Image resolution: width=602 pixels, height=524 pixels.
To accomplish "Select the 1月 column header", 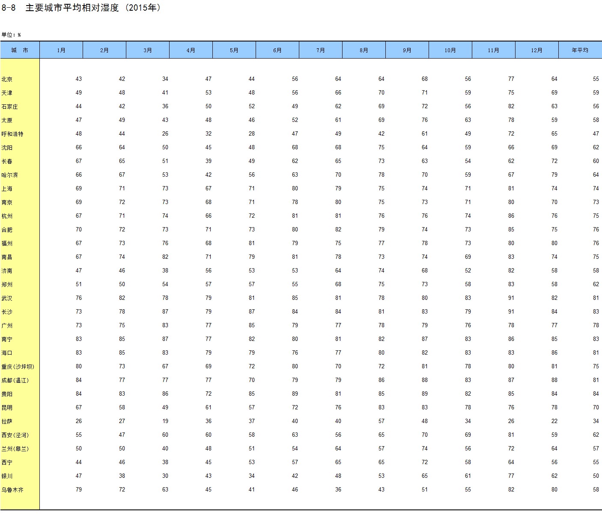I will pyautogui.click(x=61, y=50).
